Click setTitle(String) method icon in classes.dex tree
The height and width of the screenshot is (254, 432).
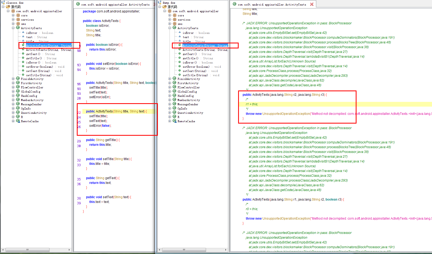pos(23,75)
